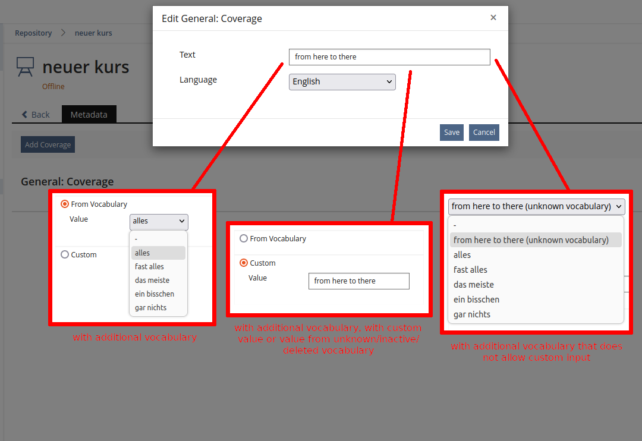
Task: Choose From Vocabulary radio in middle panel
Action: click(244, 238)
